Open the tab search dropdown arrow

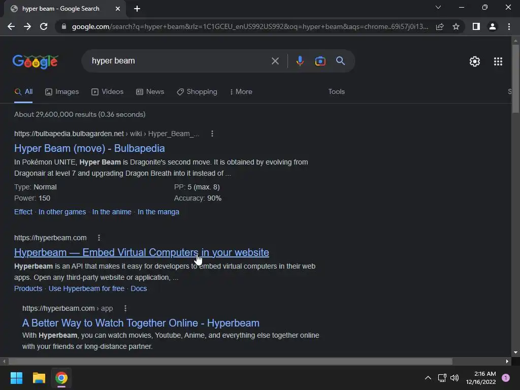click(x=438, y=7)
